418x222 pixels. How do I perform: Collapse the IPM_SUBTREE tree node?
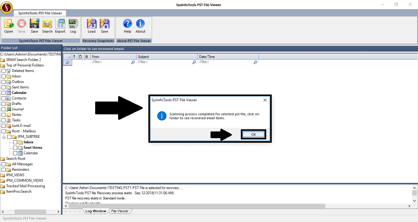pyautogui.click(x=4, y=137)
